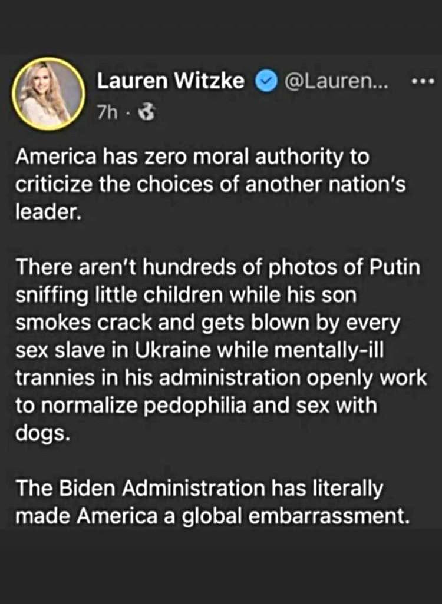
Task: Click the word leader ending the first paragraph
Action: point(48,210)
